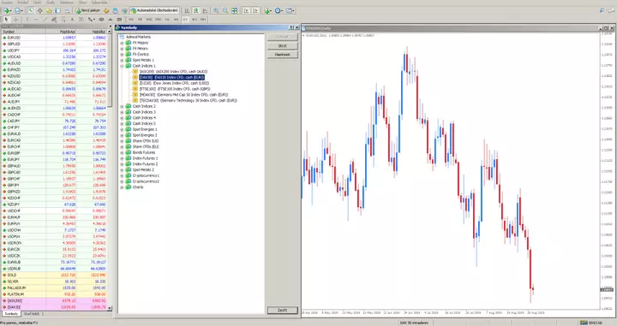The image size is (617, 326).
Task: Select the crosshair tool
Action: pyautogui.click(x=15, y=19)
